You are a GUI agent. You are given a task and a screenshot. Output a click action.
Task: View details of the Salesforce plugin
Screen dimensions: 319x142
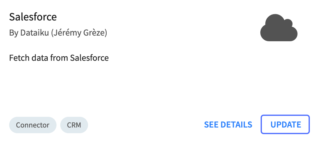click(228, 125)
